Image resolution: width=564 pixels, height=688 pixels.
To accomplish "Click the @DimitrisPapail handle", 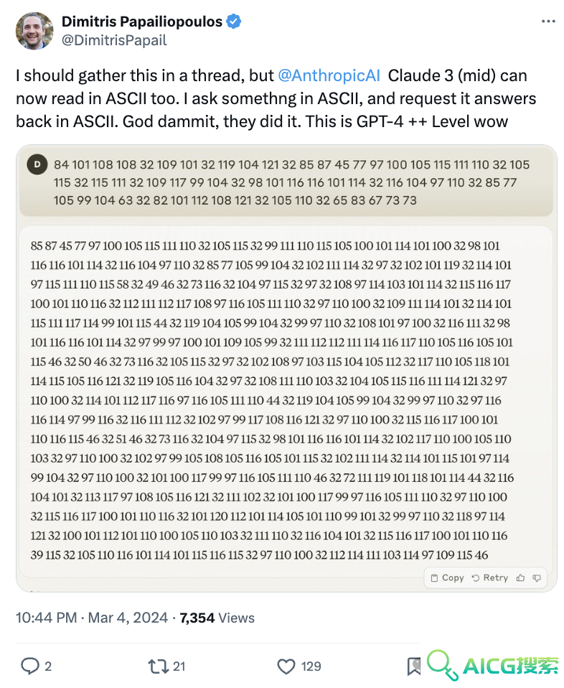I will 114,40.
